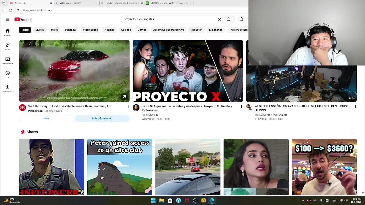Open the '$100 -> $3600?' short thumbnail
The width and height of the screenshot is (365, 205).
[x=324, y=167]
